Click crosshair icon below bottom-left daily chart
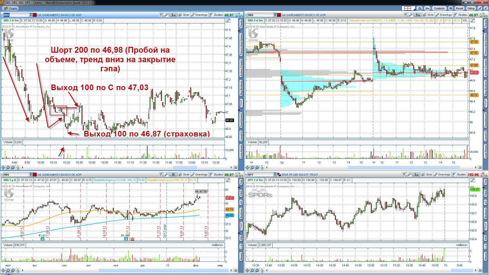 pos(3,270)
